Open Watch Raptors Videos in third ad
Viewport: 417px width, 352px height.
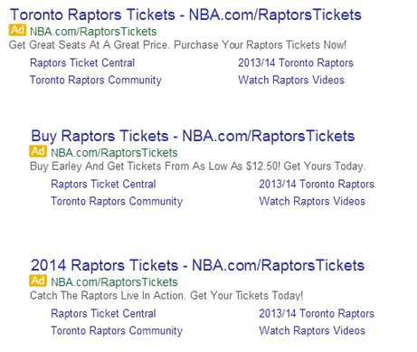[x=312, y=330]
